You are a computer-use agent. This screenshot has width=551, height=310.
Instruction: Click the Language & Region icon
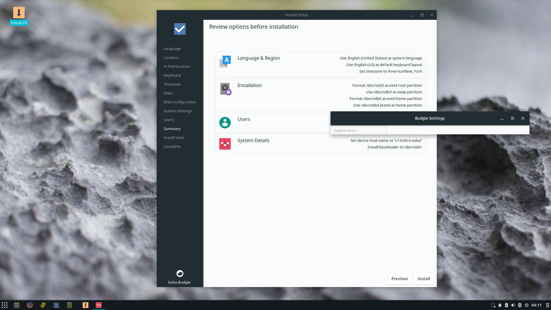[x=225, y=61]
